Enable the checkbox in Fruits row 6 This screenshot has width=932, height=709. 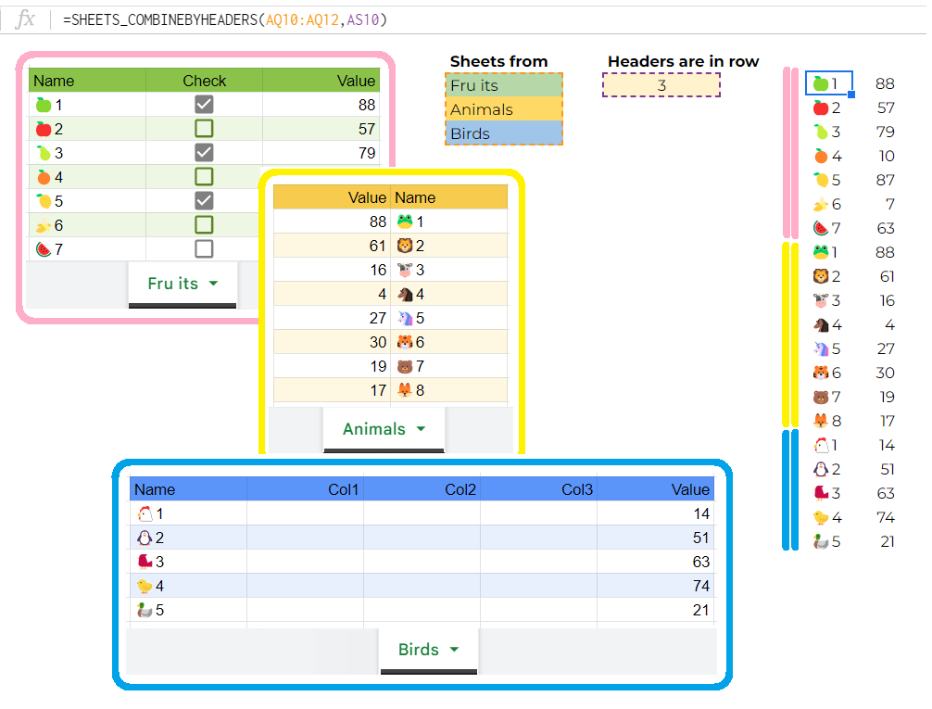[x=204, y=225]
